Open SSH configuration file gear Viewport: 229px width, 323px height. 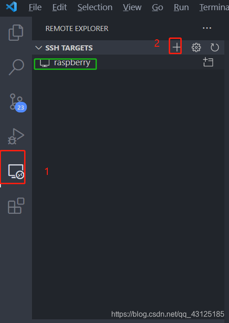point(196,48)
